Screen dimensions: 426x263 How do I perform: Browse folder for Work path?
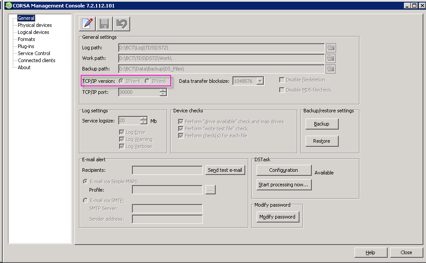(331, 58)
